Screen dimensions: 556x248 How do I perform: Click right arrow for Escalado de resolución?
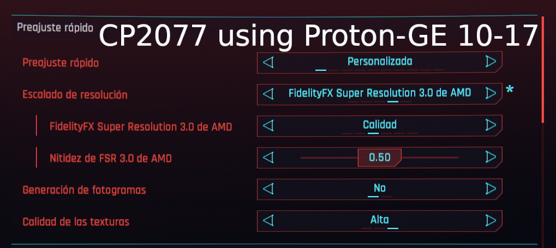coord(491,94)
